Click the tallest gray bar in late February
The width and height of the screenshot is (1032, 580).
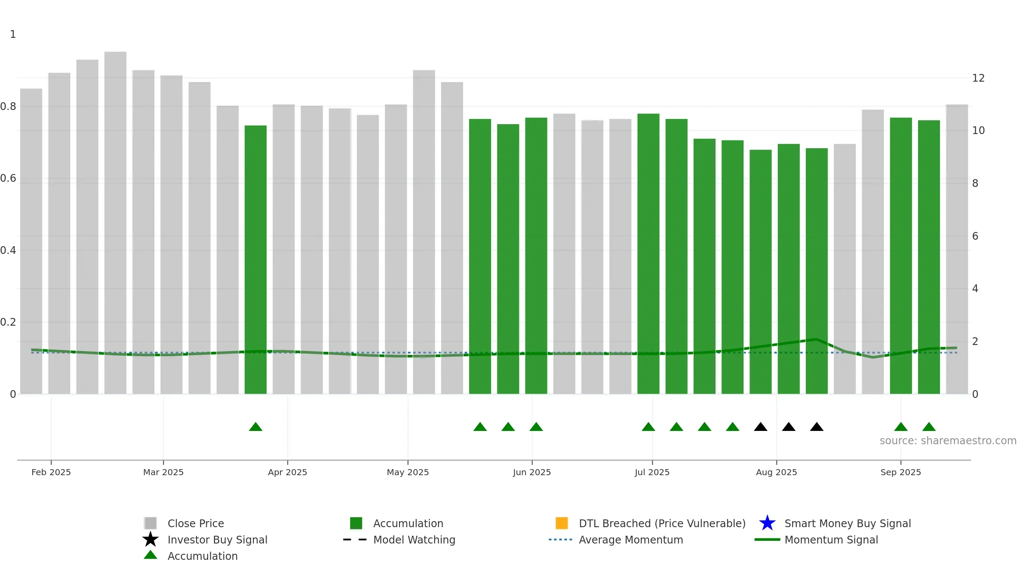pos(115,223)
